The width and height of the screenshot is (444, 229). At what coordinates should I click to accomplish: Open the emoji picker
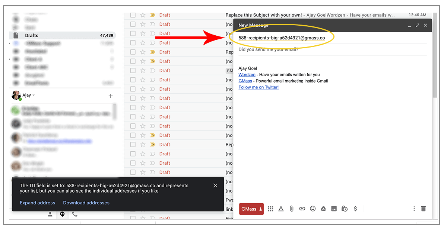coord(313,209)
